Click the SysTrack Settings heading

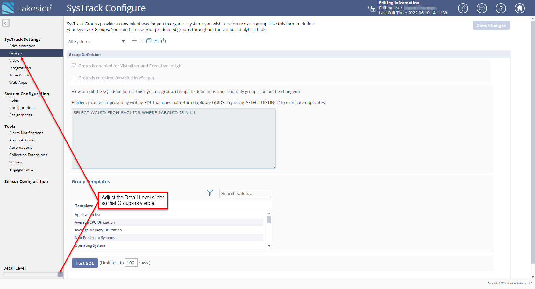[22, 39]
